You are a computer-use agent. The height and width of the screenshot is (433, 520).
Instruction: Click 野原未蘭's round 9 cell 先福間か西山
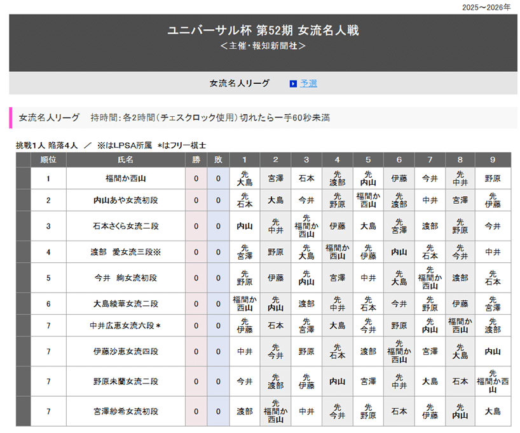point(493,382)
